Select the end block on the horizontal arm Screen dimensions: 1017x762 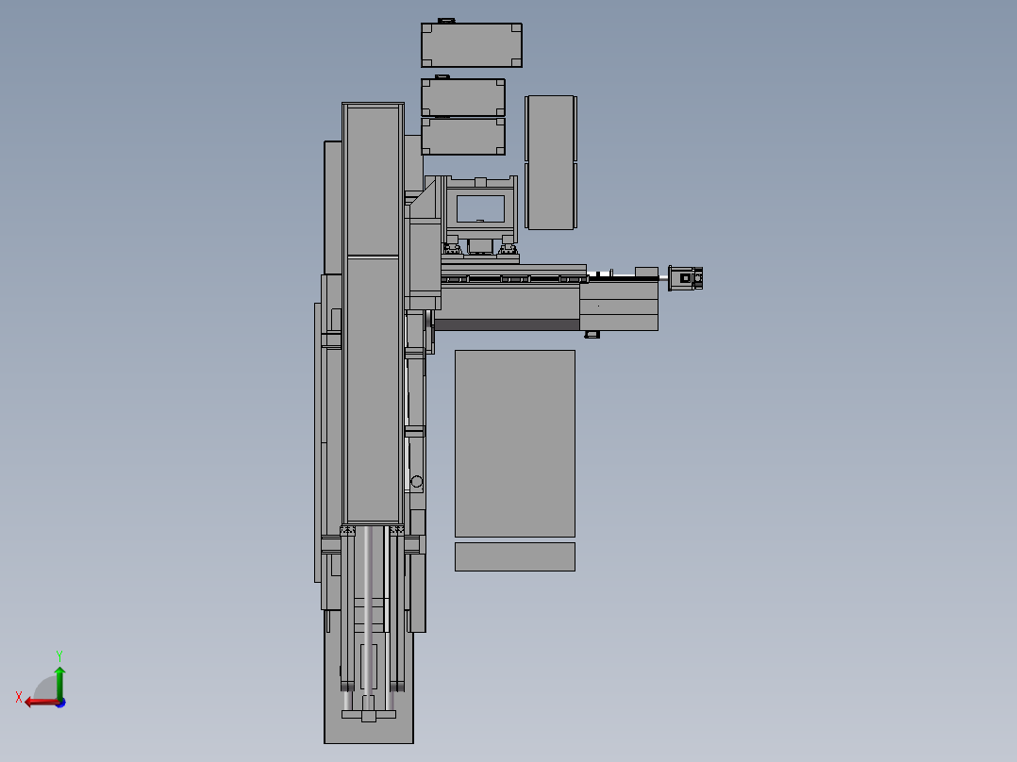coord(619,306)
